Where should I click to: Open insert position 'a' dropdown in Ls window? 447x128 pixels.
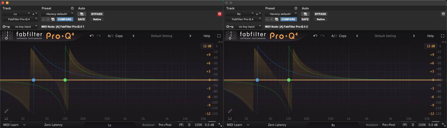[35, 14]
